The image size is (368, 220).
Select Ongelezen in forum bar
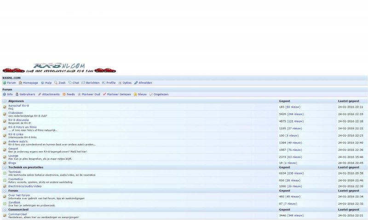[161, 94]
